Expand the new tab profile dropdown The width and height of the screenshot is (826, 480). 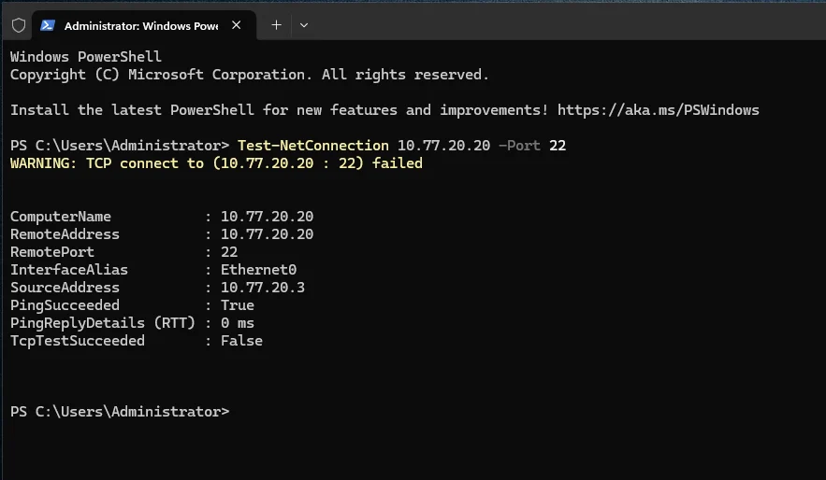pyautogui.click(x=304, y=24)
